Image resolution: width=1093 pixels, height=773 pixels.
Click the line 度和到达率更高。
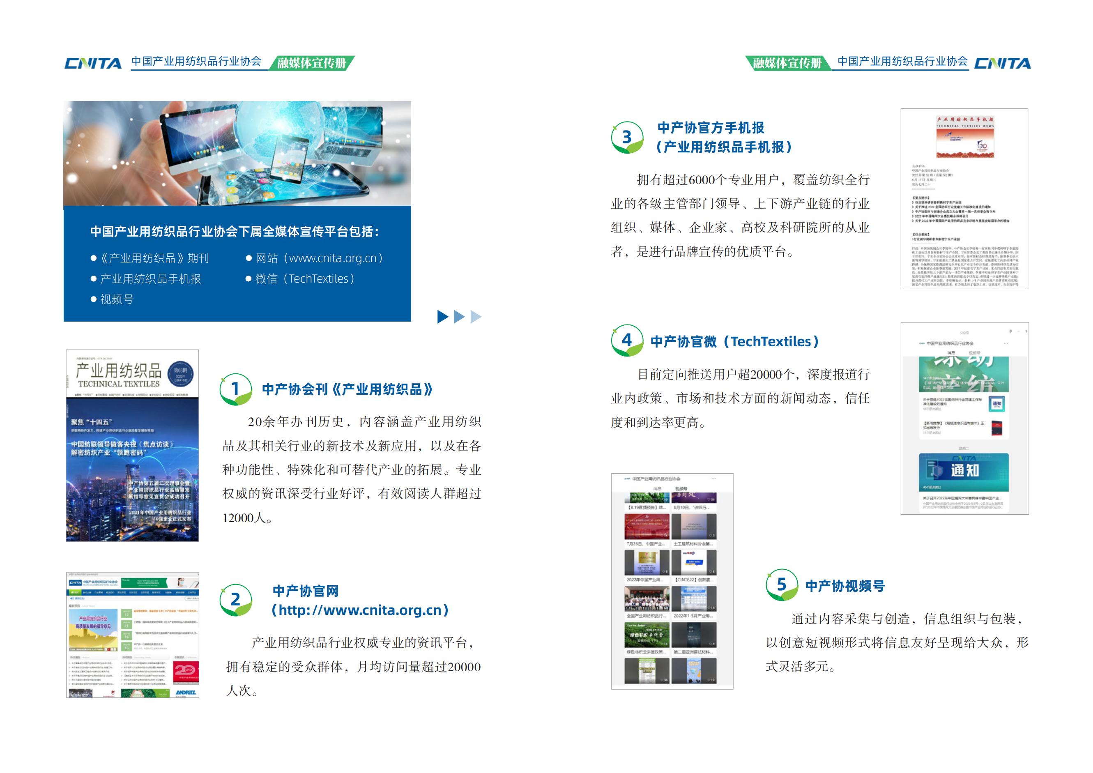[x=658, y=422]
